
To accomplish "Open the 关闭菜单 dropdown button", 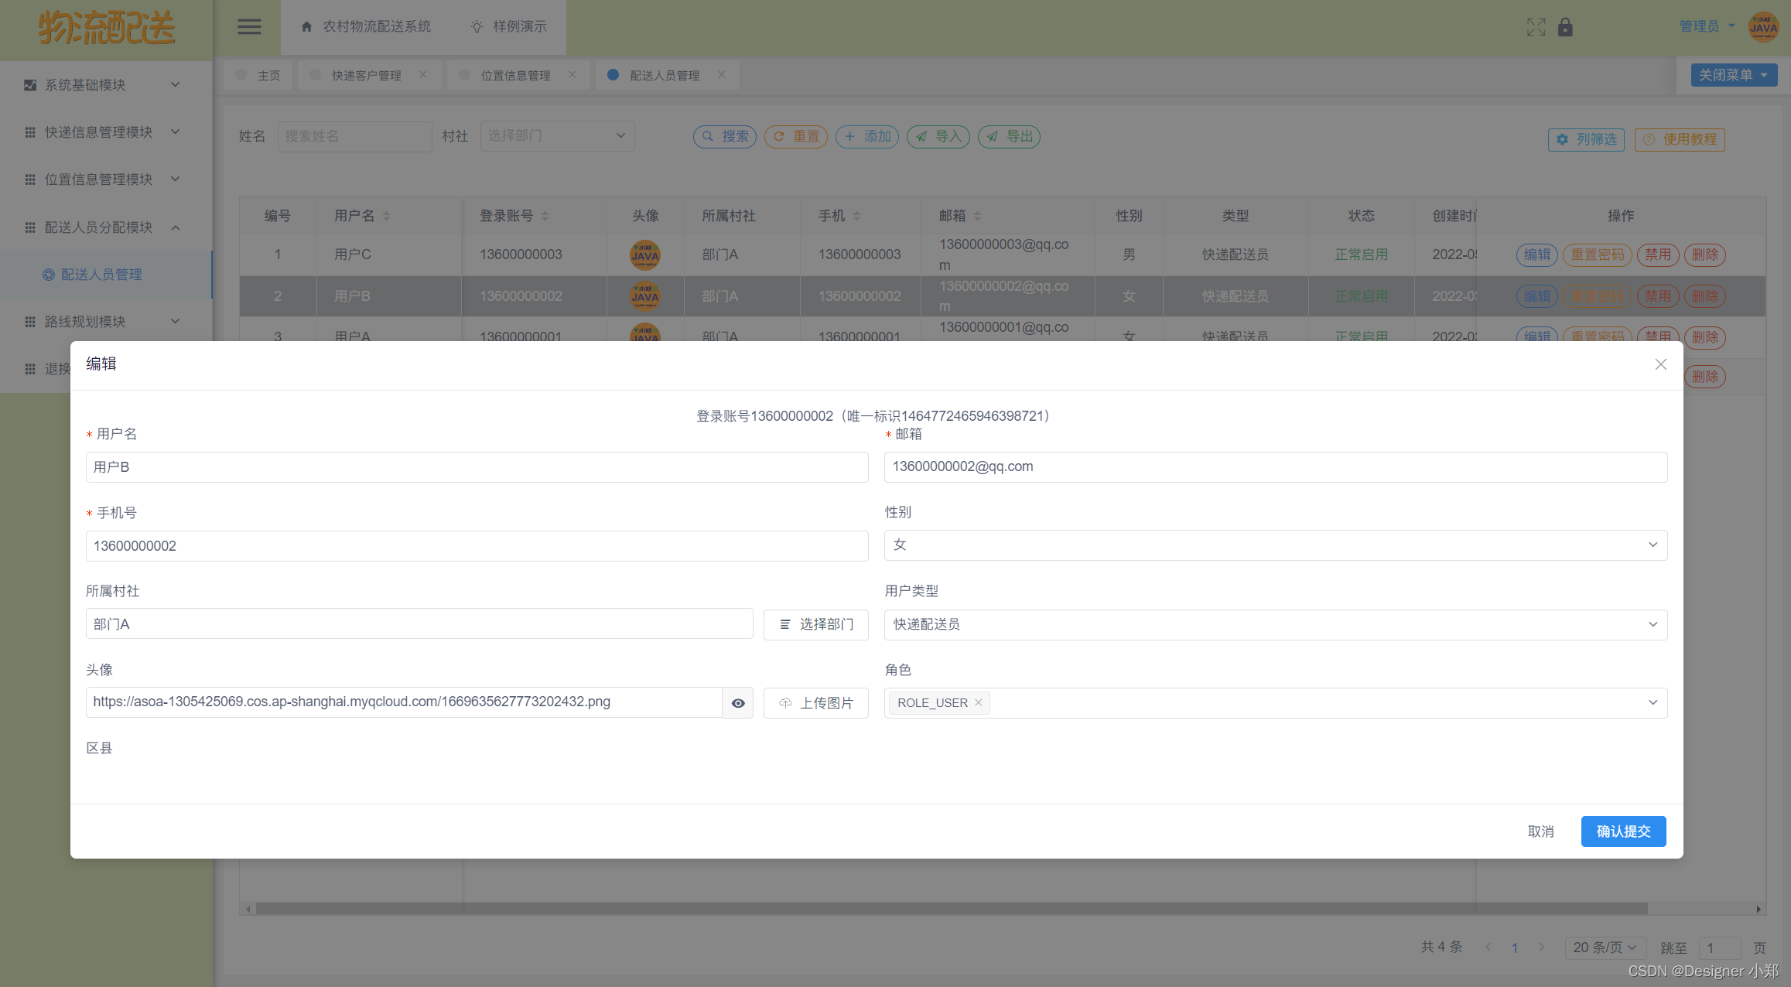I will [x=1734, y=75].
